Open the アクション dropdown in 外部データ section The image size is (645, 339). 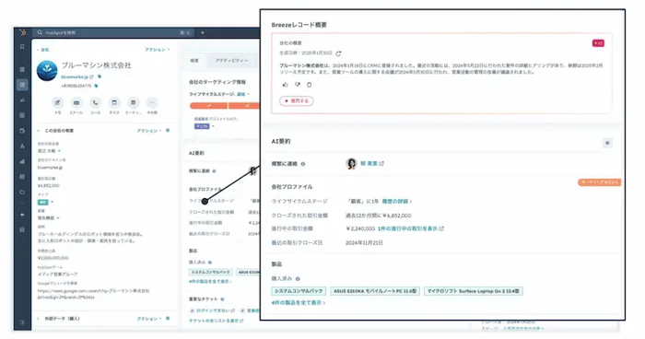point(149,319)
